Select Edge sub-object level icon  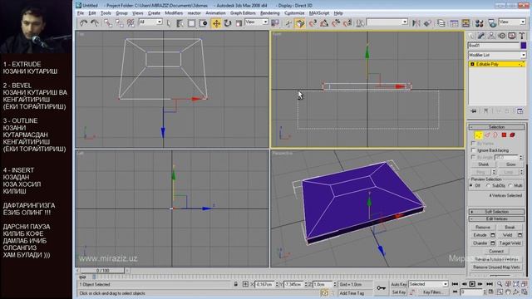click(487, 135)
